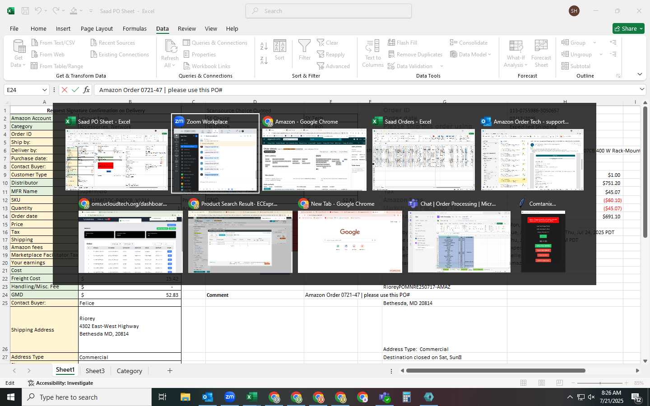The height and width of the screenshot is (406, 650).
Task: Click the zoom slider in status bar
Action: point(600,383)
